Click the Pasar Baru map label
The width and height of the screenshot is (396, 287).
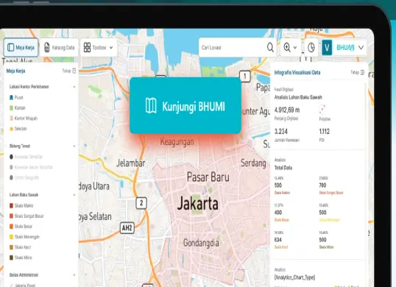click(x=208, y=177)
